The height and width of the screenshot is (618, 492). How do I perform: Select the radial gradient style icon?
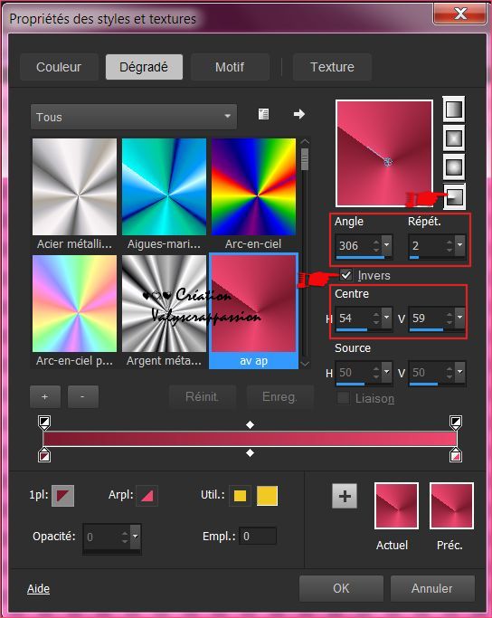coord(454,195)
